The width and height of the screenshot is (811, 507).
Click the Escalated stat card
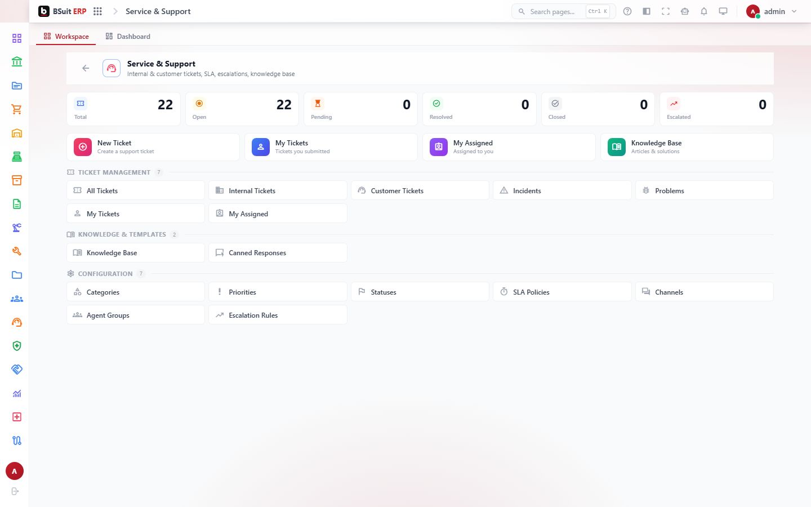pos(716,109)
